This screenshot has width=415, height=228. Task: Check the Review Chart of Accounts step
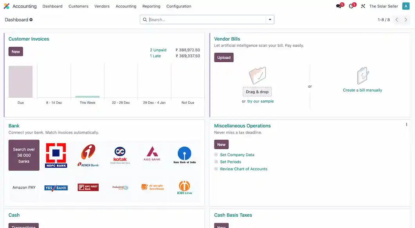pyautogui.click(x=216, y=169)
